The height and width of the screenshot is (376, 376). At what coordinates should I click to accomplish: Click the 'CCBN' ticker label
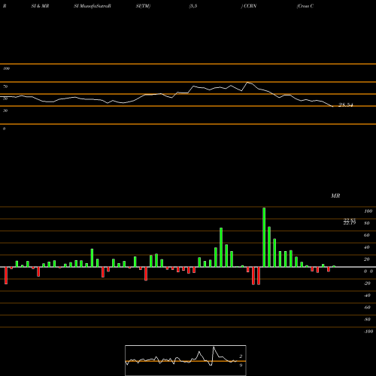[250, 6]
